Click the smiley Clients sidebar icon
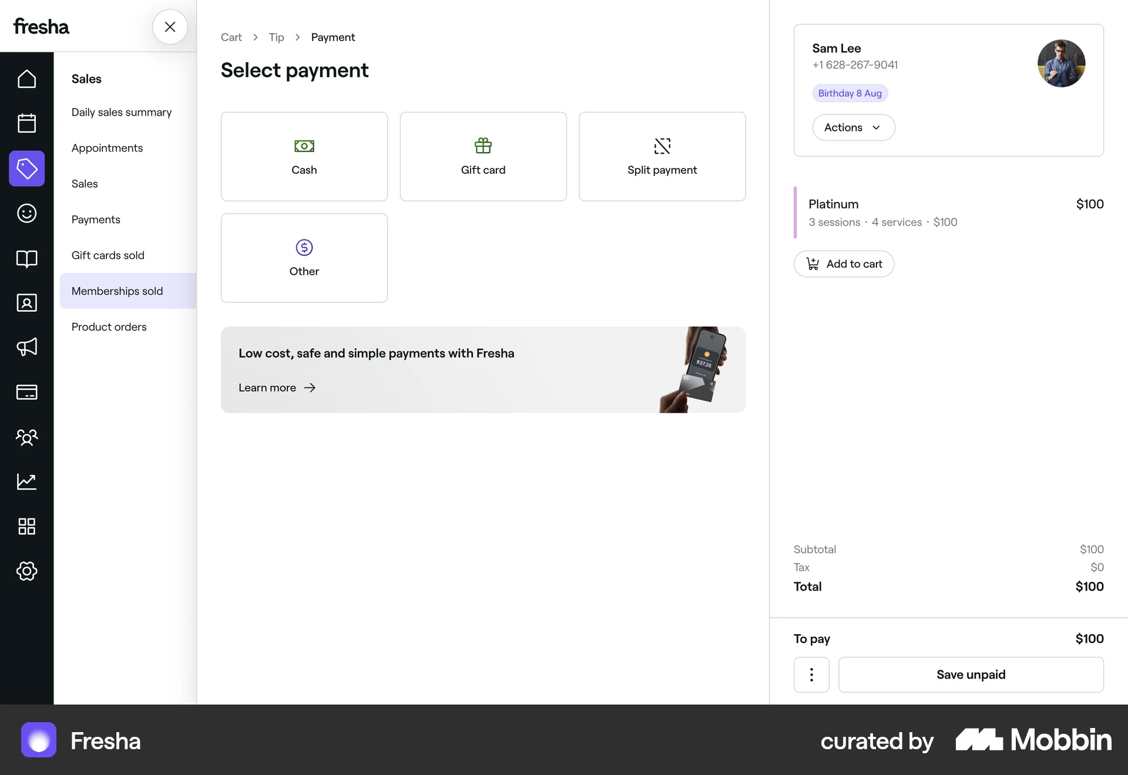Image resolution: width=1128 pixels, height=775 pixels. (x=26, y=213)
